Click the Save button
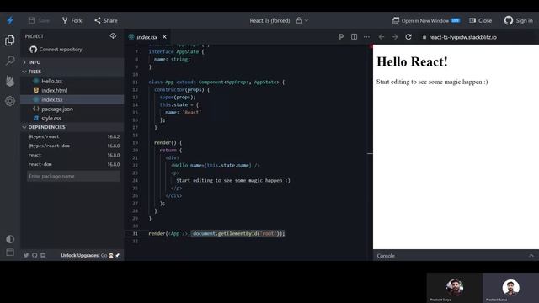Image resolution: width=539 pixels, height=303 pixels. pos(39,20)
